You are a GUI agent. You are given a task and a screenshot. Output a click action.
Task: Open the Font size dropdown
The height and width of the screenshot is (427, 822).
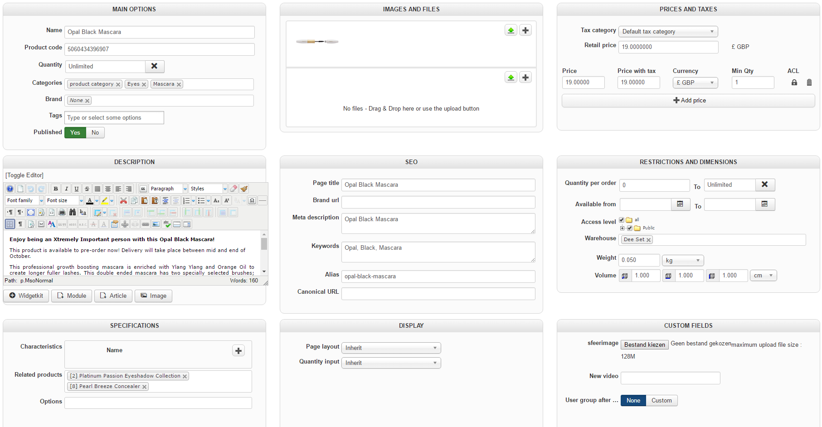pos(64,200)
